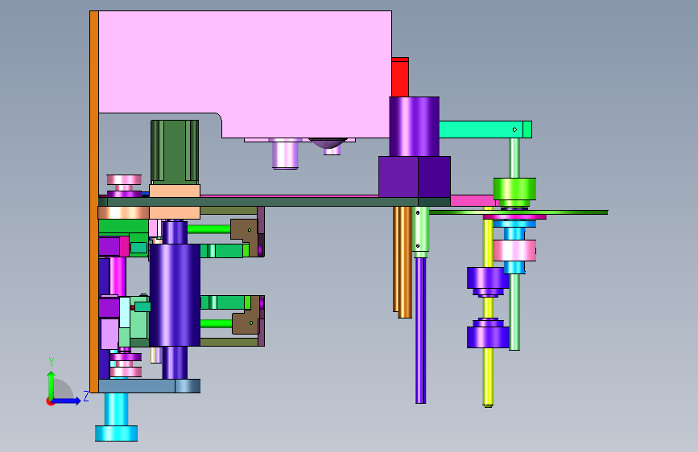Viewport: 698px width, 452px height.
Task: Pick the red block behind the housing
Action: coord(400,77)
